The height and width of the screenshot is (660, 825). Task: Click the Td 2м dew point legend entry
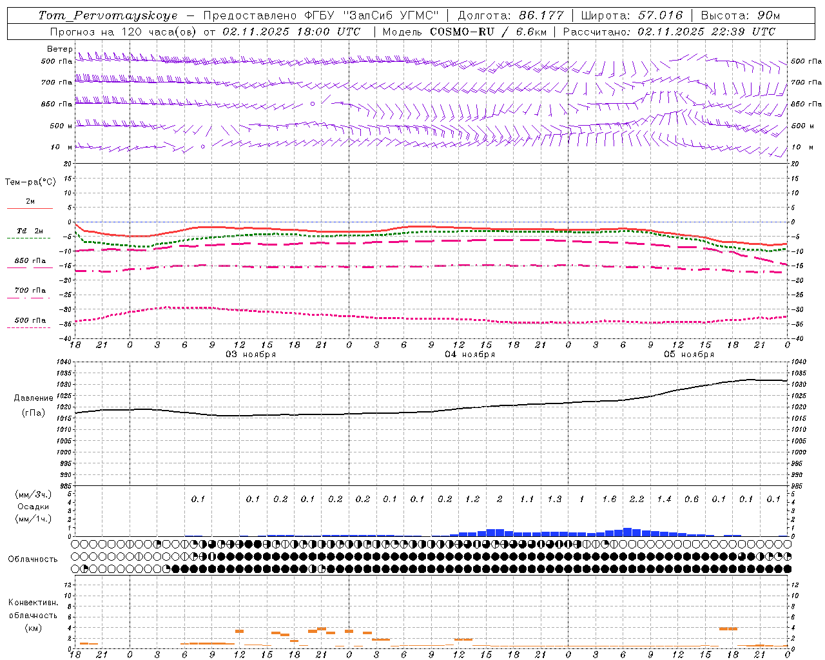coord(30,231)
